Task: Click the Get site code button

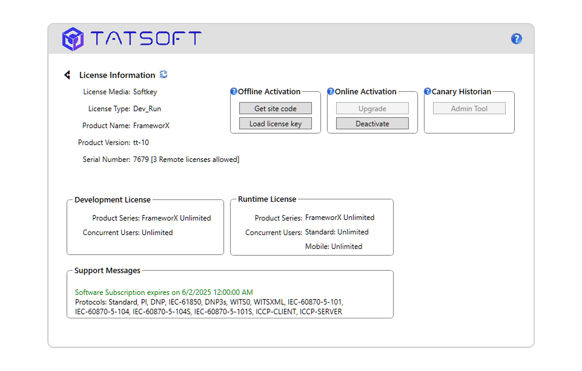Action: (276, 109)
